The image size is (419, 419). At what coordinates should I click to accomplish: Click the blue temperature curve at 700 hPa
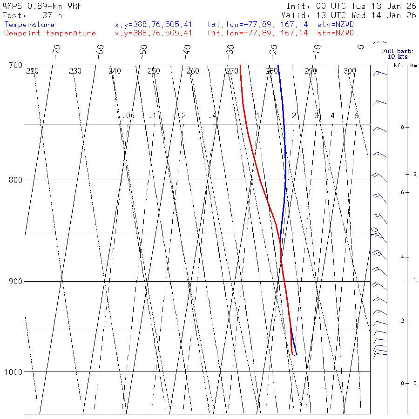point(278,66)
